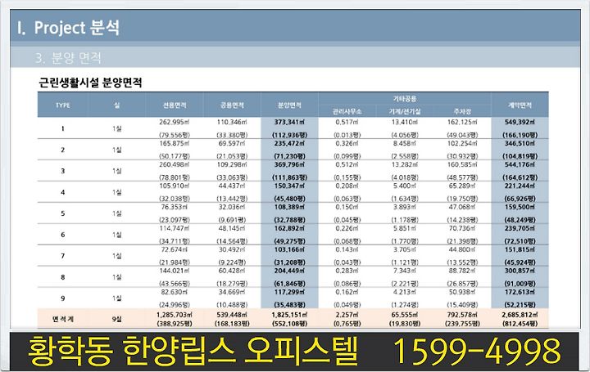Screen dimensions: 590x372
Task: Select the '근린생활시설 분양면적' table heading
Action: [x=90, y=83]
